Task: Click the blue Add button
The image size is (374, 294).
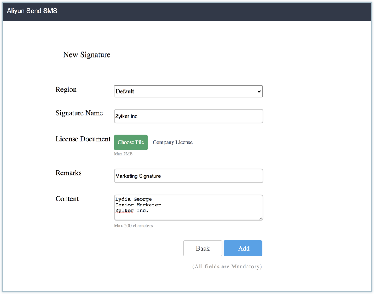Action: [243, 248]
